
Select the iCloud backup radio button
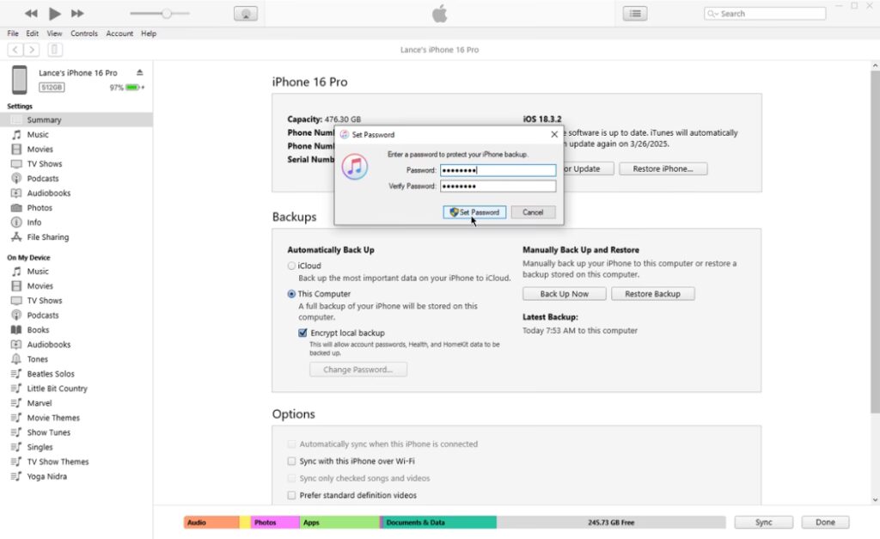coord(292,266)
